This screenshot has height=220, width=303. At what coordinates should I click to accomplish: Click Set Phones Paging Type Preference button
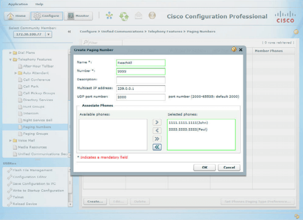(257, 202)
